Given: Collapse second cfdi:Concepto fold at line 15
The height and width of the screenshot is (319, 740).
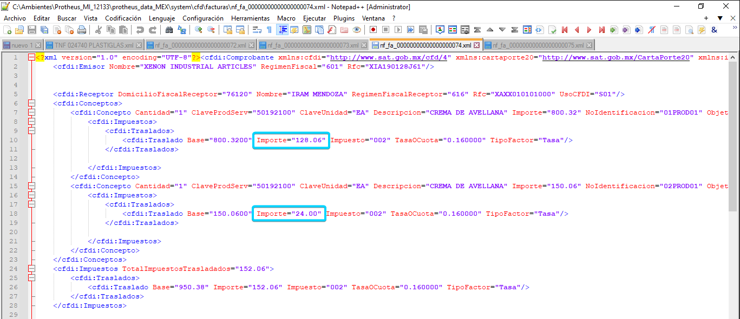Looking at the screenshot, I should [x=31, y=185].
